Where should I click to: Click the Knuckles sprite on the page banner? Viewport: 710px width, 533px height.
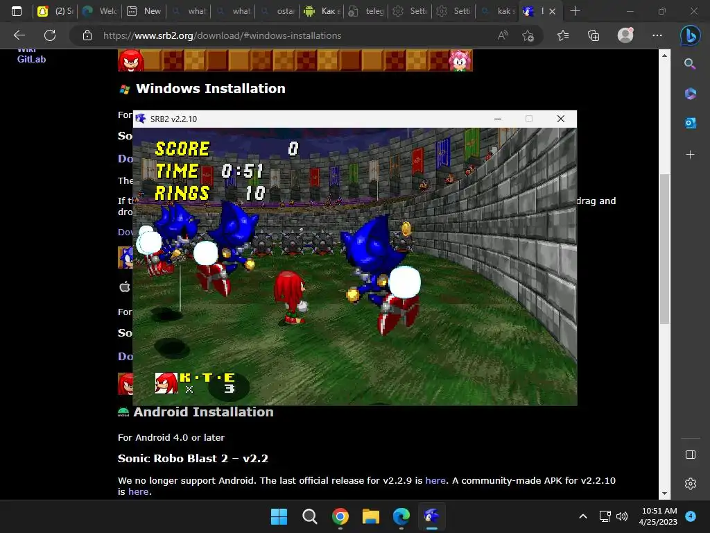131,60
